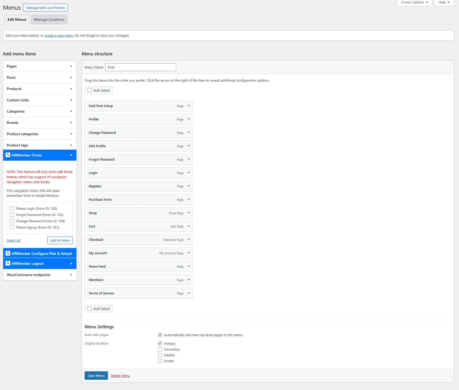Click the ARMember Forms panel icon
The width and height of the screenshot is (459, 390).
[8, 155]
